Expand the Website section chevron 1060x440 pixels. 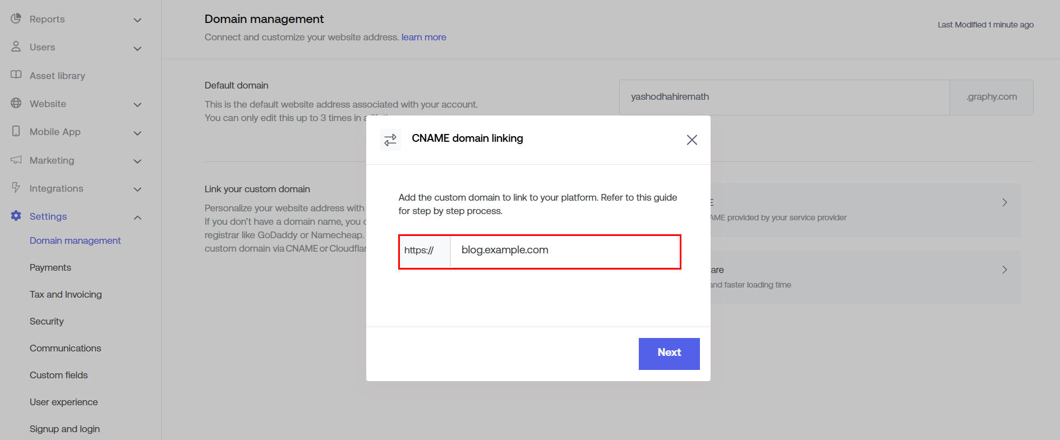coord(137,105)
